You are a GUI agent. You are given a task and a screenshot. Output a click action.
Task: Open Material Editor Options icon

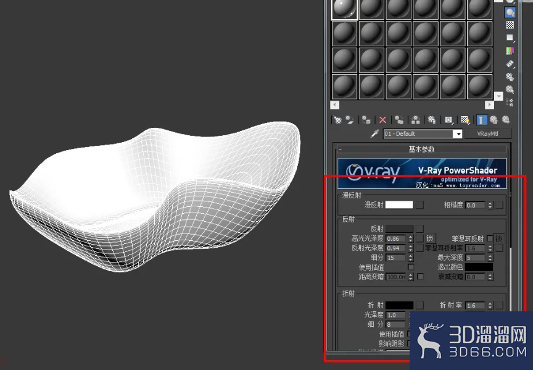click(510, 77)
